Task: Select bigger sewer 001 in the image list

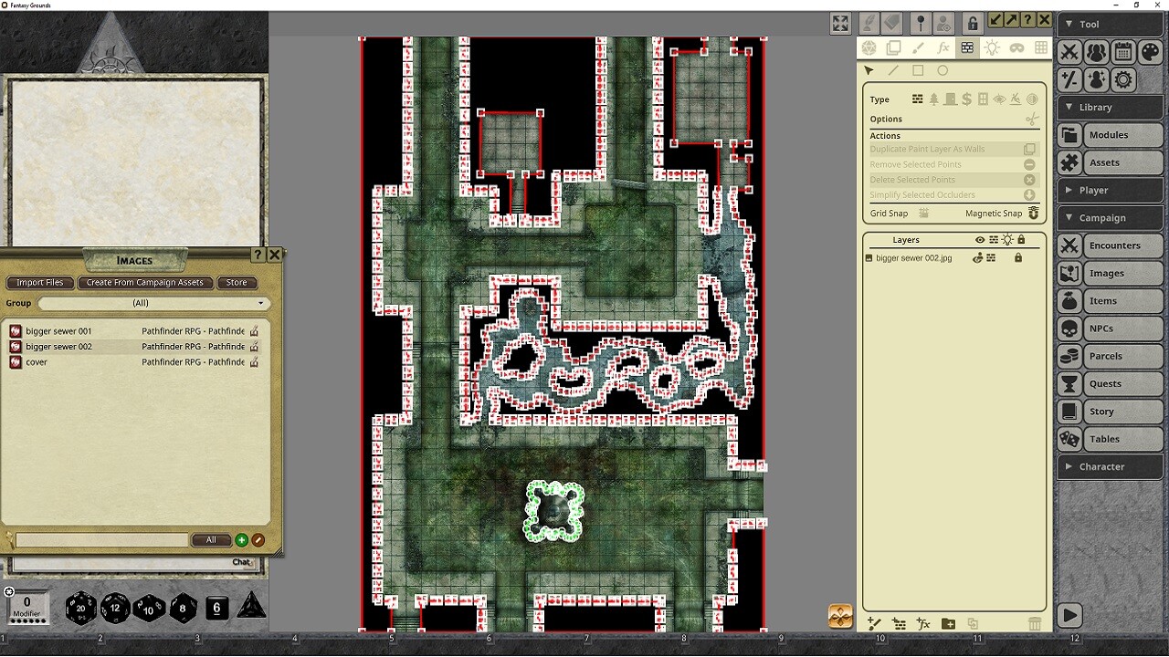Action: point(57,330)
